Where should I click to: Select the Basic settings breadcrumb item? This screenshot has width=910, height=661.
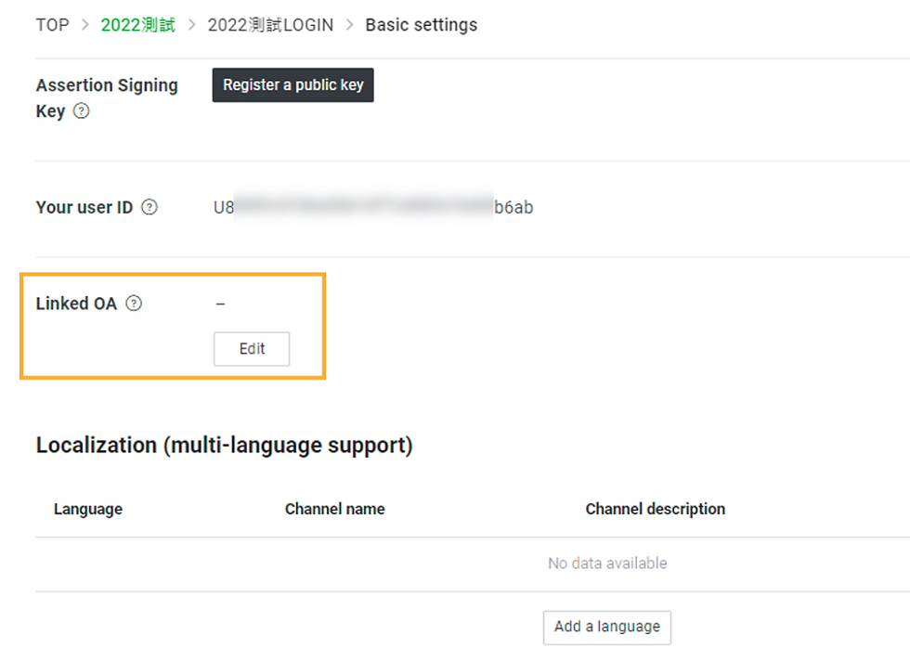tap(421, 25)
